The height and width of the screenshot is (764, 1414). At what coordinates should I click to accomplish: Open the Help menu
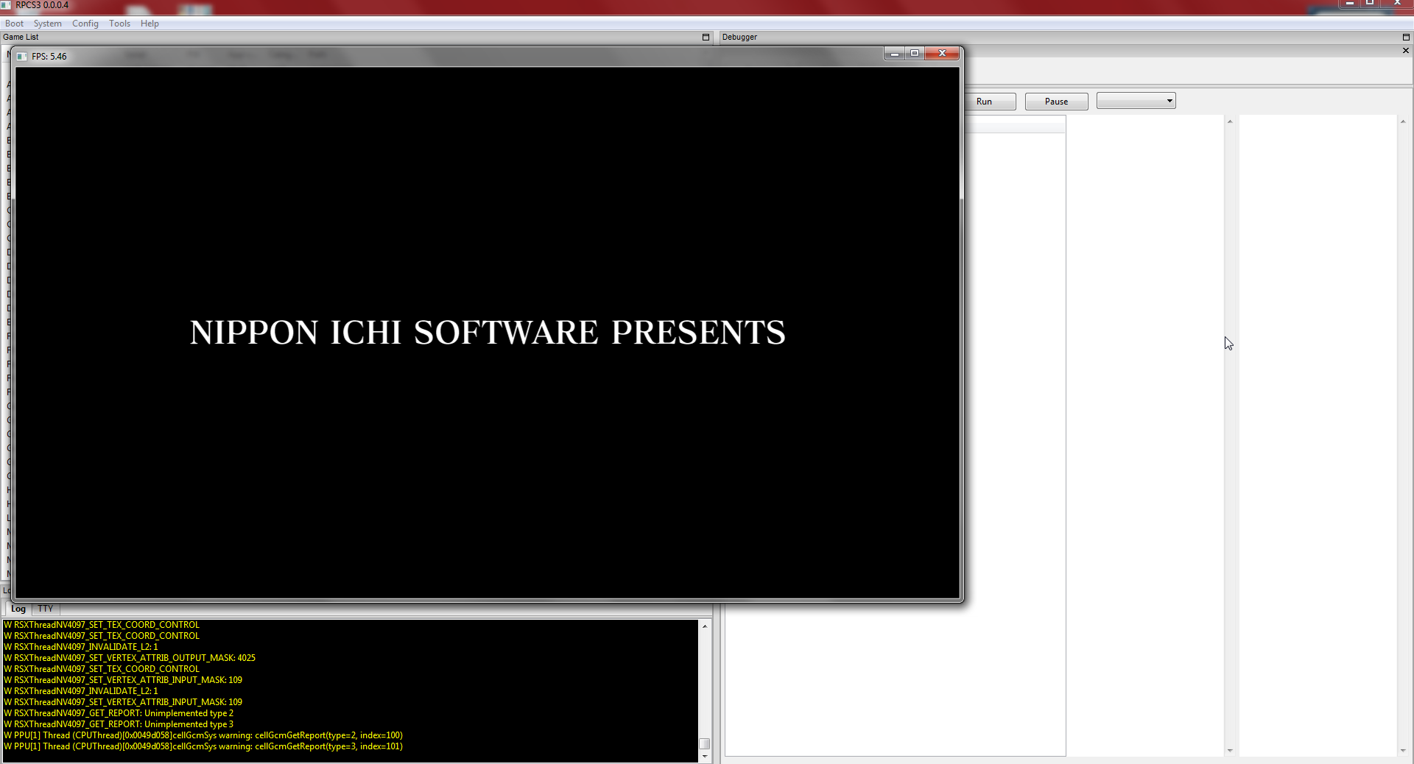(150, 24)
